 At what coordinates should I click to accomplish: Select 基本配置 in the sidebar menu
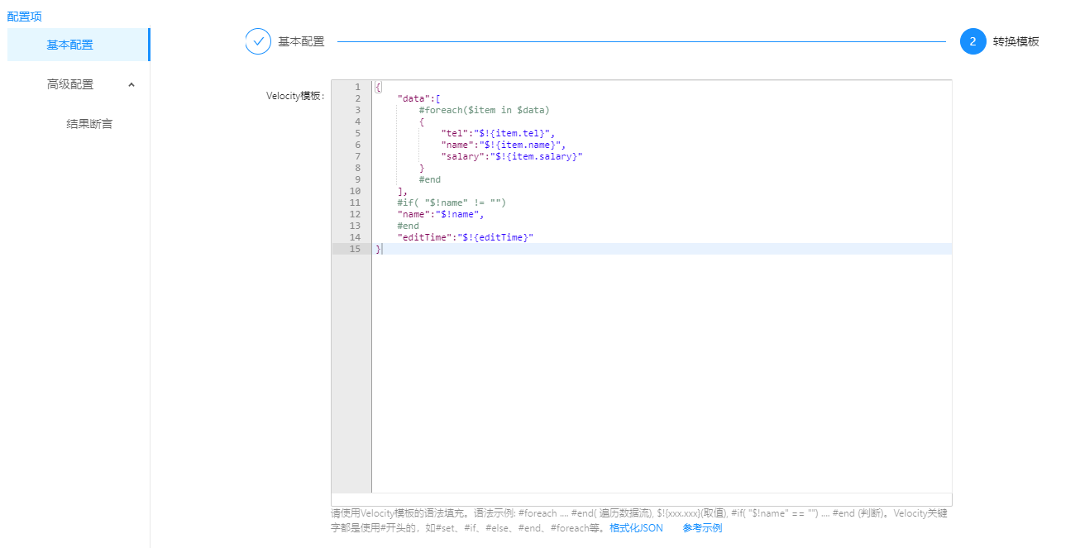pos(70,45)
